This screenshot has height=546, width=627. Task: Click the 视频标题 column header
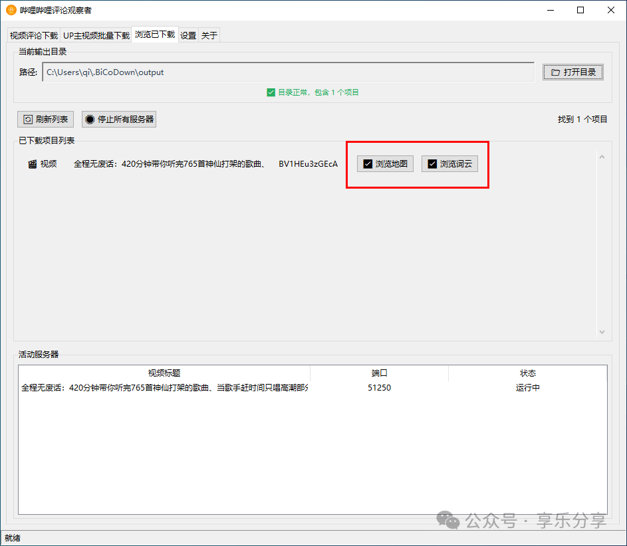pos(164,373)
